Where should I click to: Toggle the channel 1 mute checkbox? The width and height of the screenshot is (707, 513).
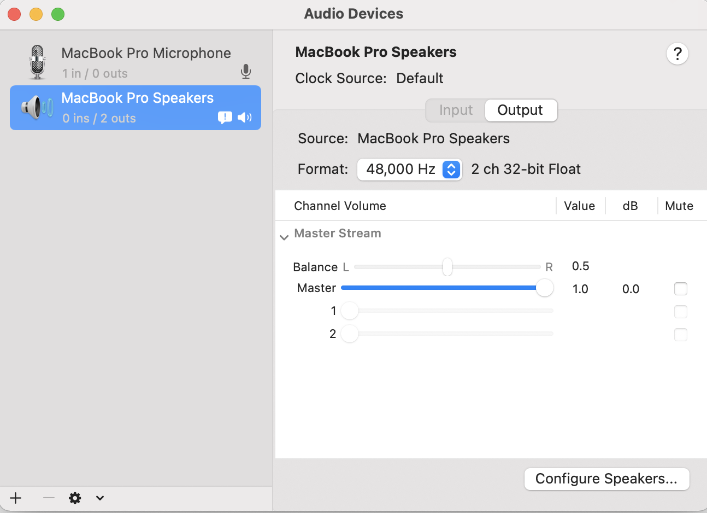pyautogui.click(x=680, y=312)
